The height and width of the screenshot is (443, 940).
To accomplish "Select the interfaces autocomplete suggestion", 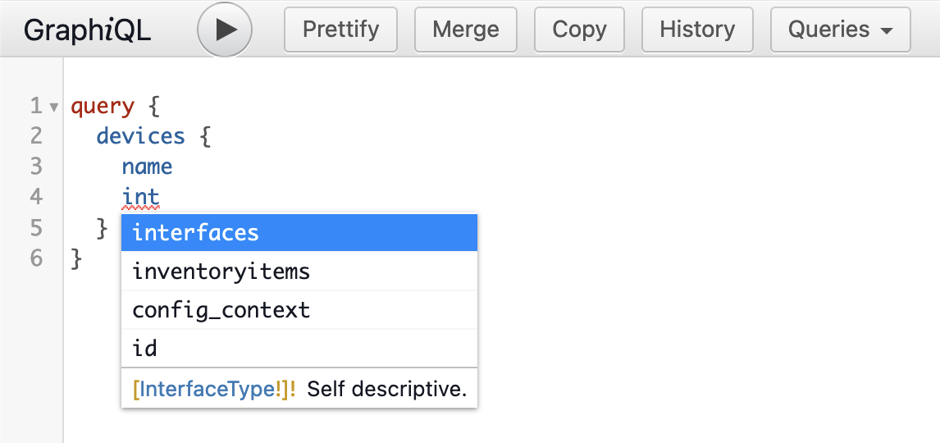I will (x=299, y=233).
